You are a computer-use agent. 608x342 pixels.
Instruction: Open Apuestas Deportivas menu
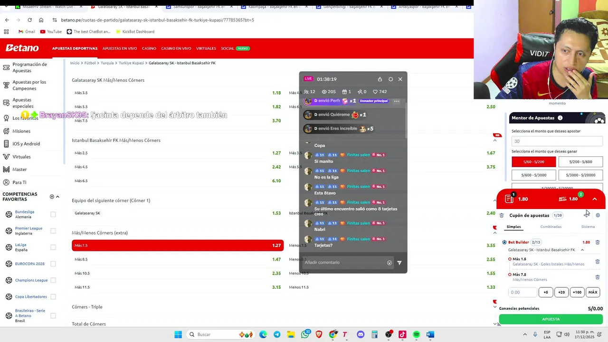click(75, 48)
